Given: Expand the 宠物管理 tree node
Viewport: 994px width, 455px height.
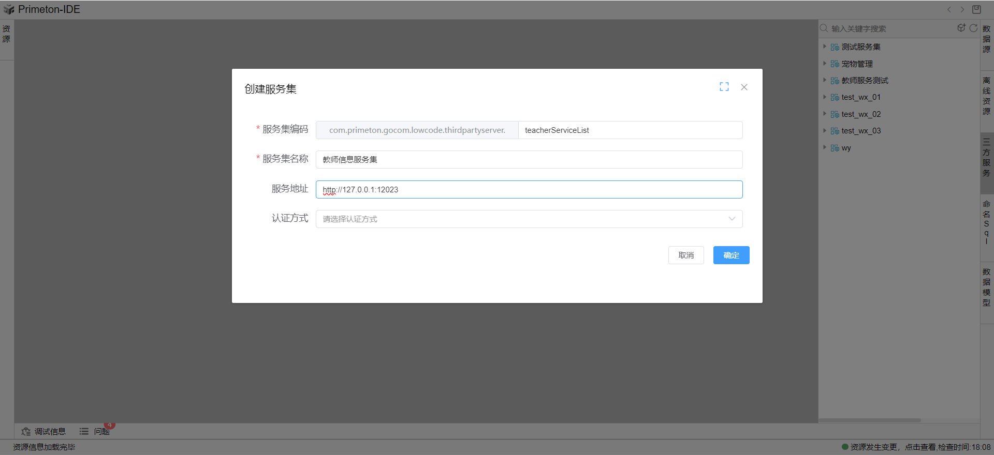Looking at the screenshot, I should [x=825, y=64].
